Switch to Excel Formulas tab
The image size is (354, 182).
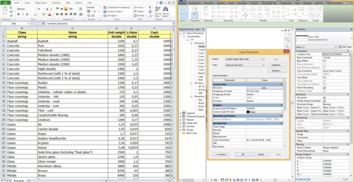[56, 3]
